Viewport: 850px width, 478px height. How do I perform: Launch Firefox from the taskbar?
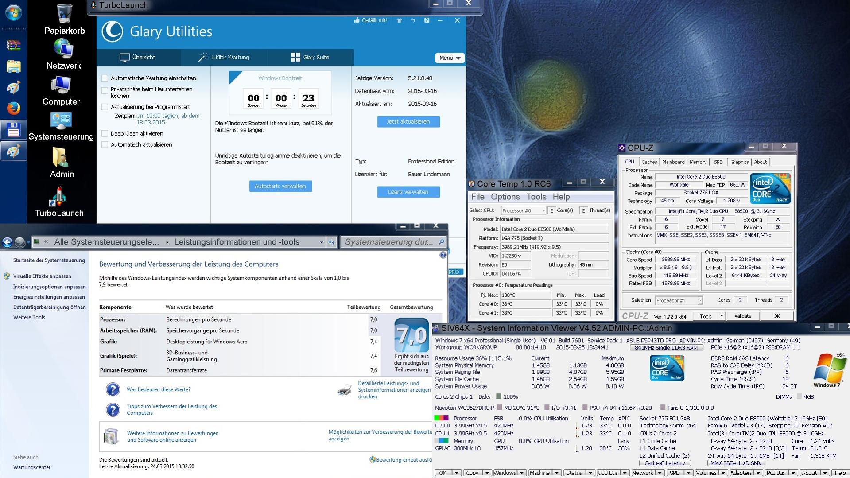tap(13, 109)
